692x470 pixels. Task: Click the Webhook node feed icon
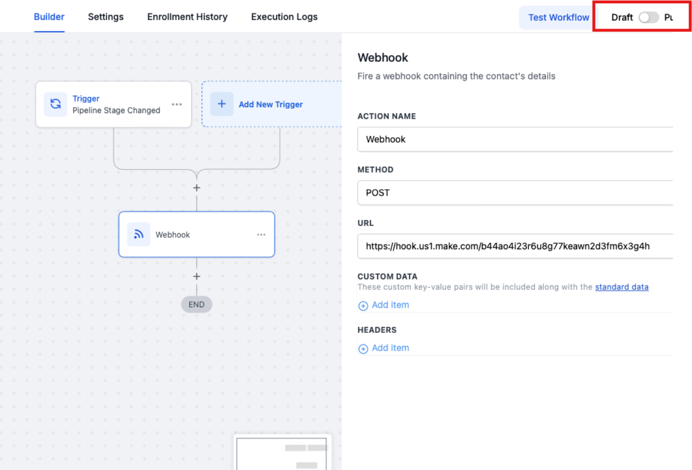click(x=139, y=234)
